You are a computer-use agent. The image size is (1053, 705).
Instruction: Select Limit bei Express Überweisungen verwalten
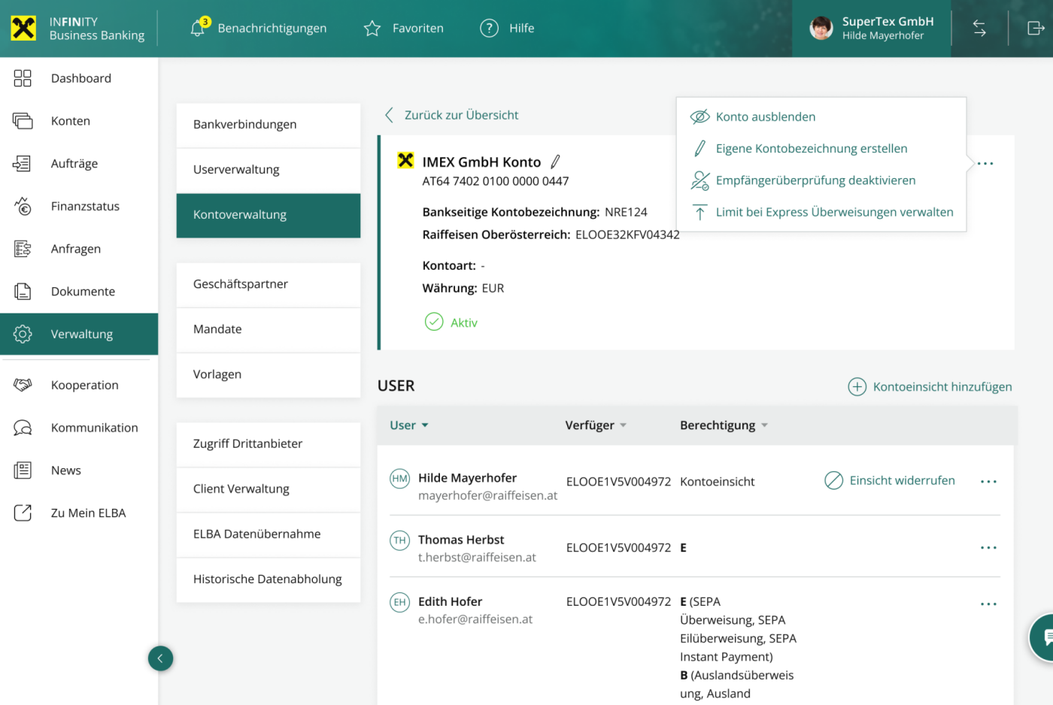(x=833, y=212)
